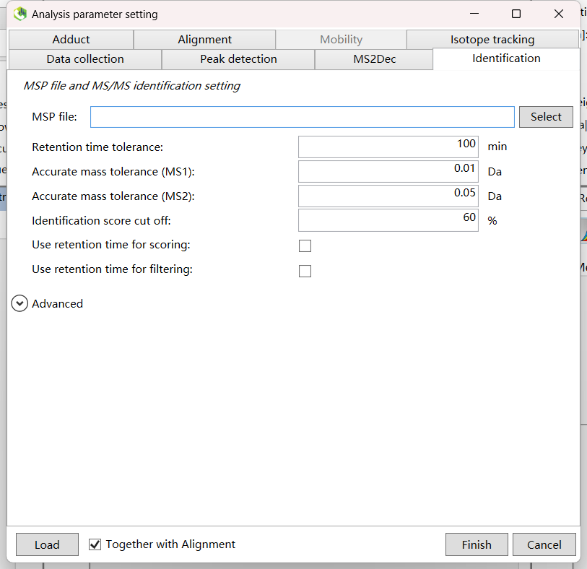Uncheck Together with Alignment checkbox
The image size is (587, 569).
(95, 544)
